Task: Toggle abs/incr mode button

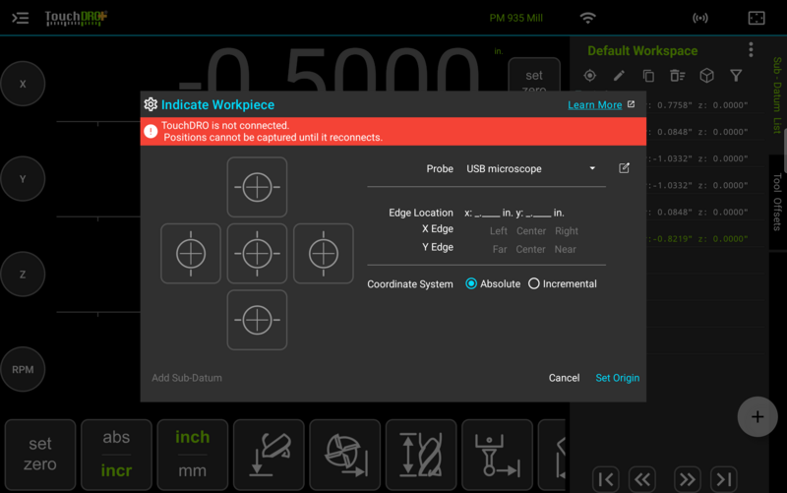Action: [x=116, y=455]
